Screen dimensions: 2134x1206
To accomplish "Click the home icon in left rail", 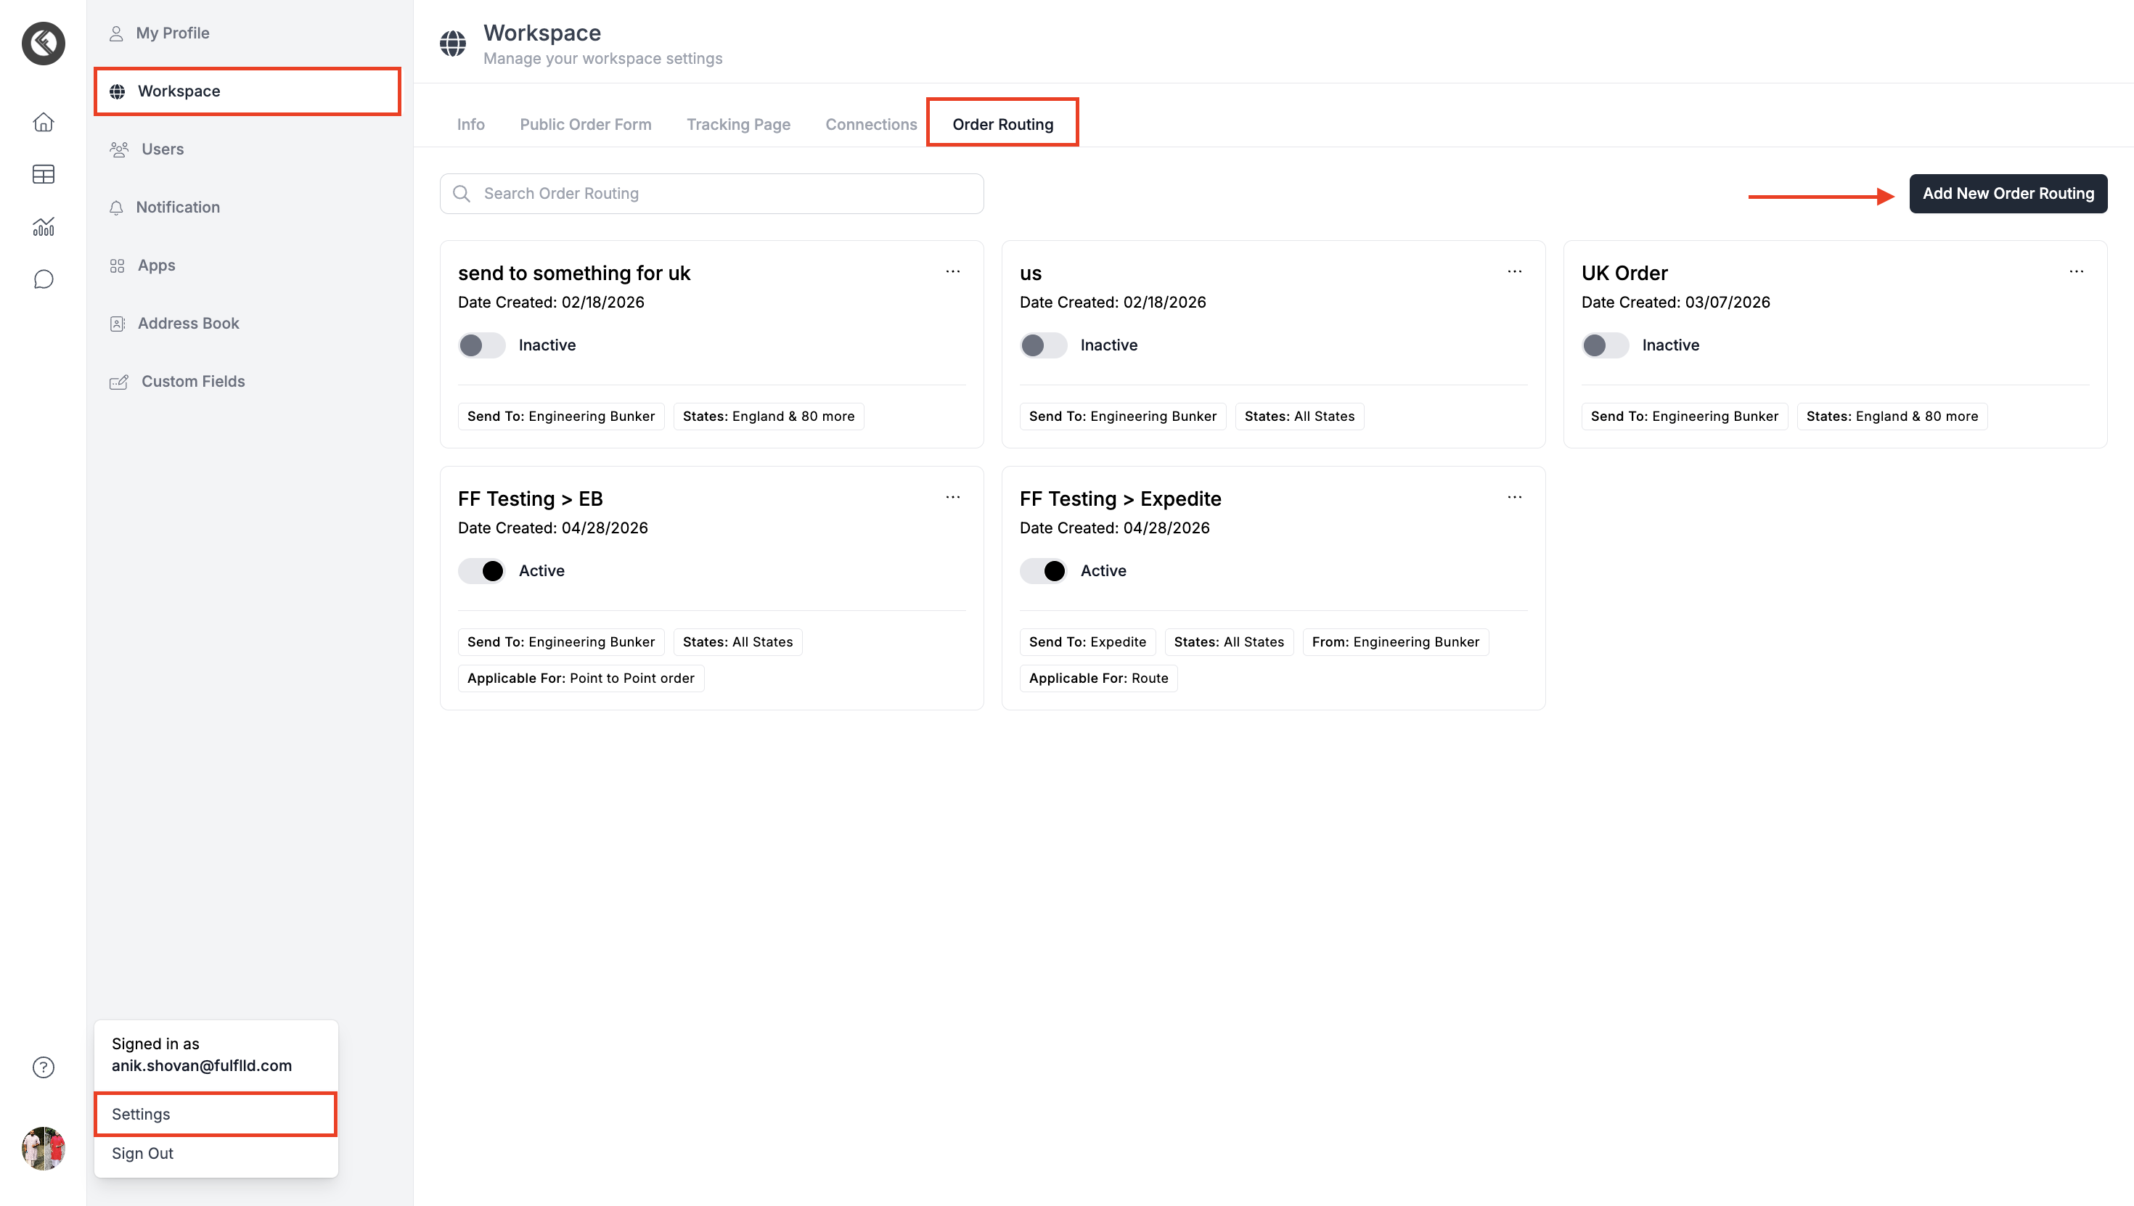I will (43, 123).
